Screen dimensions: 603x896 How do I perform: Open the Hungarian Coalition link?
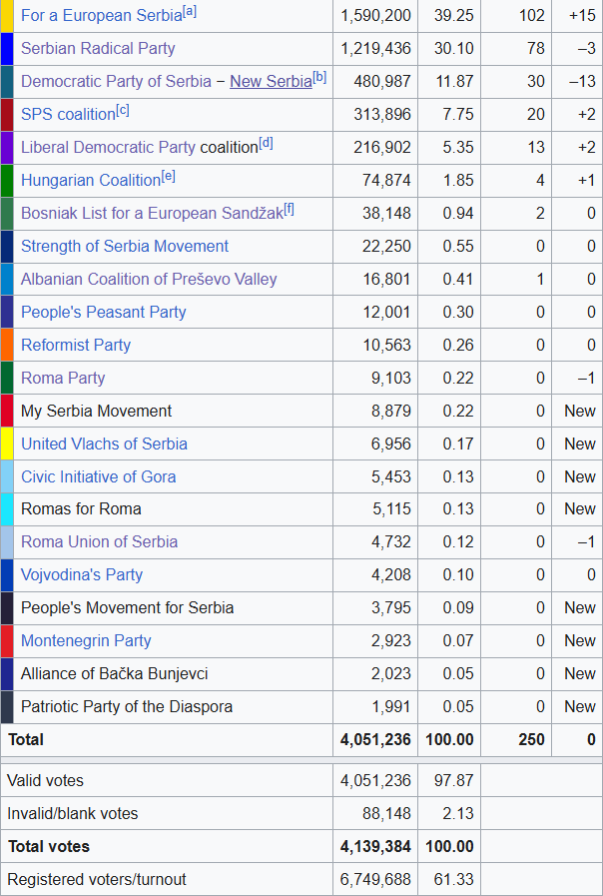point(91,180)
